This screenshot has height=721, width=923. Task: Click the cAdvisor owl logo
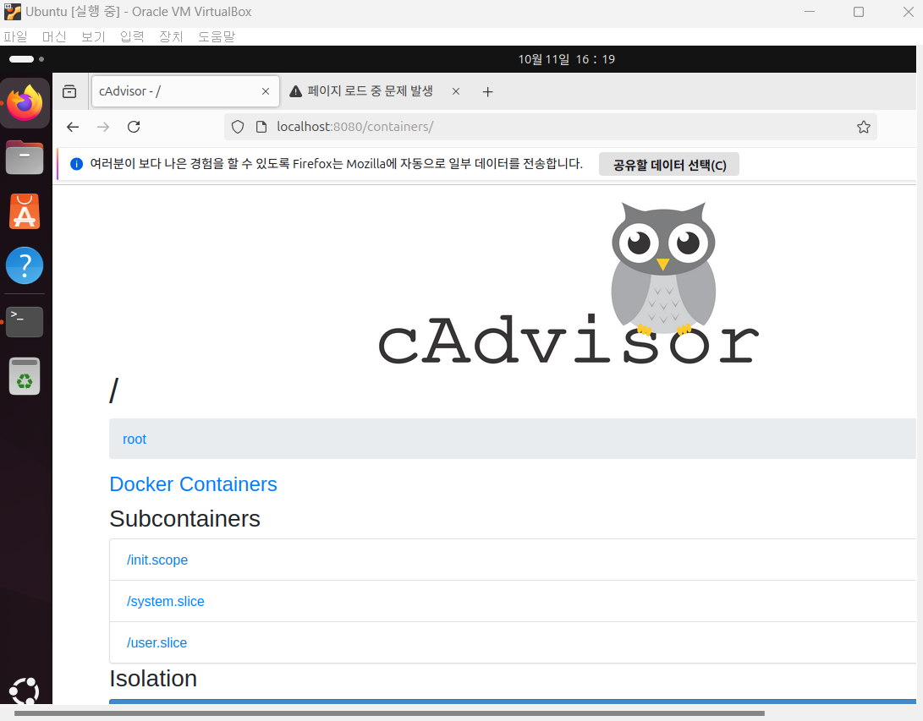pyautogui.click(x=568, y=283)
